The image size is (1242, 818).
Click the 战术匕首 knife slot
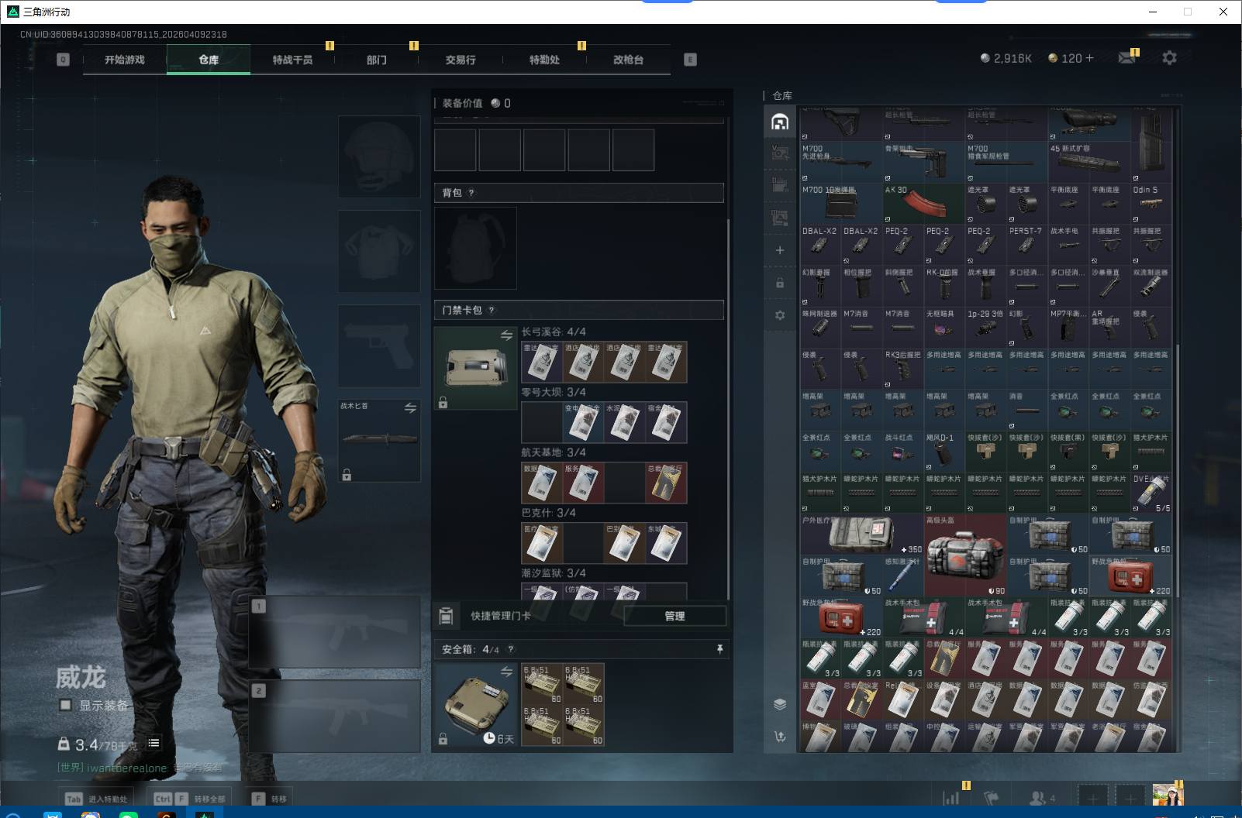point(379,440)
